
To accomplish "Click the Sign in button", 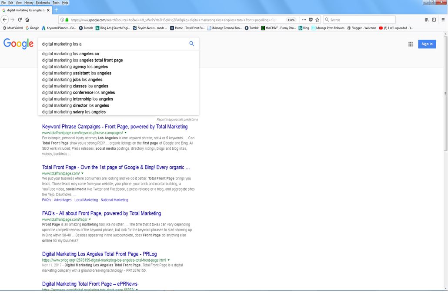I will click(427, 44).
